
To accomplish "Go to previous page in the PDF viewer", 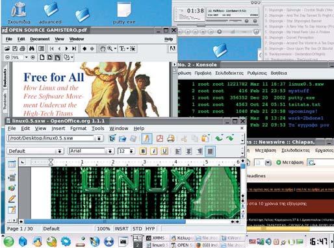I will 59,49.
